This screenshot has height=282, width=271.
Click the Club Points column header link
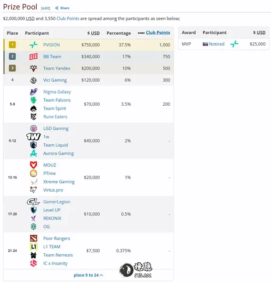(x=158, y=32)
